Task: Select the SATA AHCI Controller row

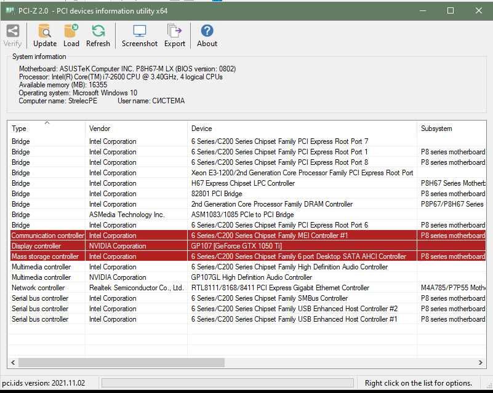Action: pos(248,256)
